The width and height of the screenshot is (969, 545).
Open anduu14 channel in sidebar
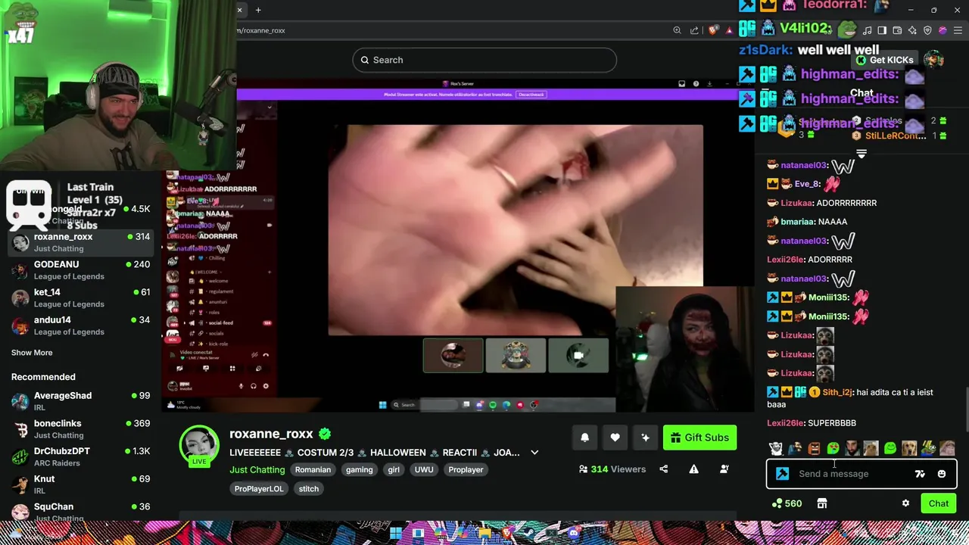tap(81, 325)
